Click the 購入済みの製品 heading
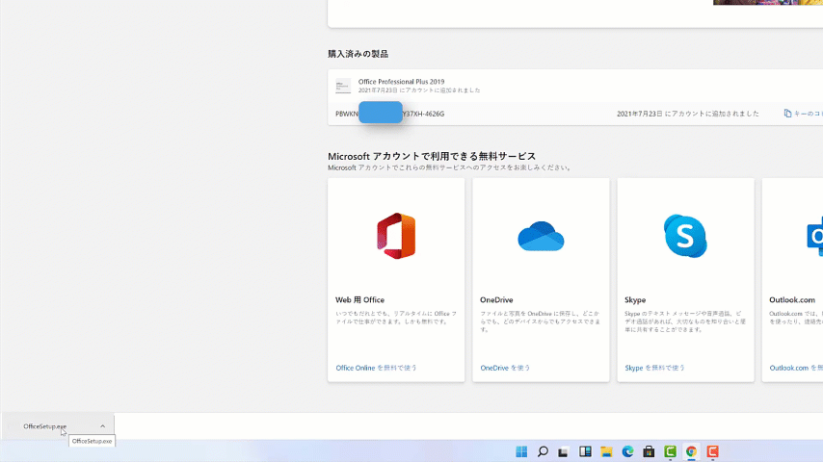823x462 pixels. pyautogui.click(x=358, y=54)
